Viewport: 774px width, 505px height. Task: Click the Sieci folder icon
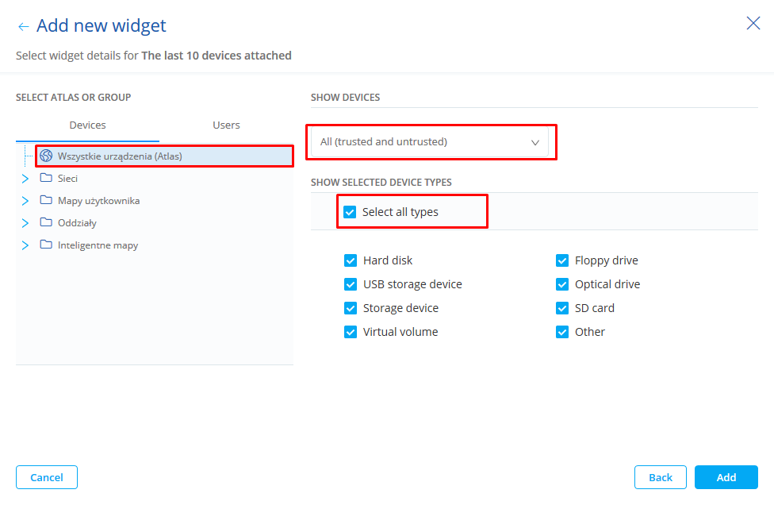(x=46, y=178)
